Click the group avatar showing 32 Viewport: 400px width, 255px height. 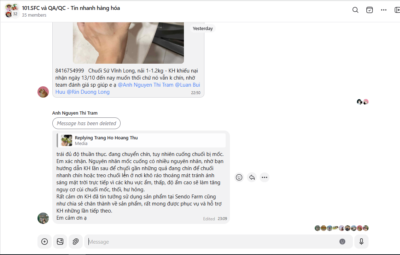coord(12,11)
